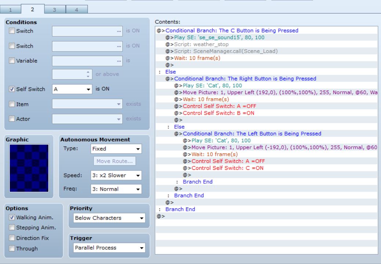Click the Move Route... button
This screenshot has height=264, width=381.
(115, 161)
